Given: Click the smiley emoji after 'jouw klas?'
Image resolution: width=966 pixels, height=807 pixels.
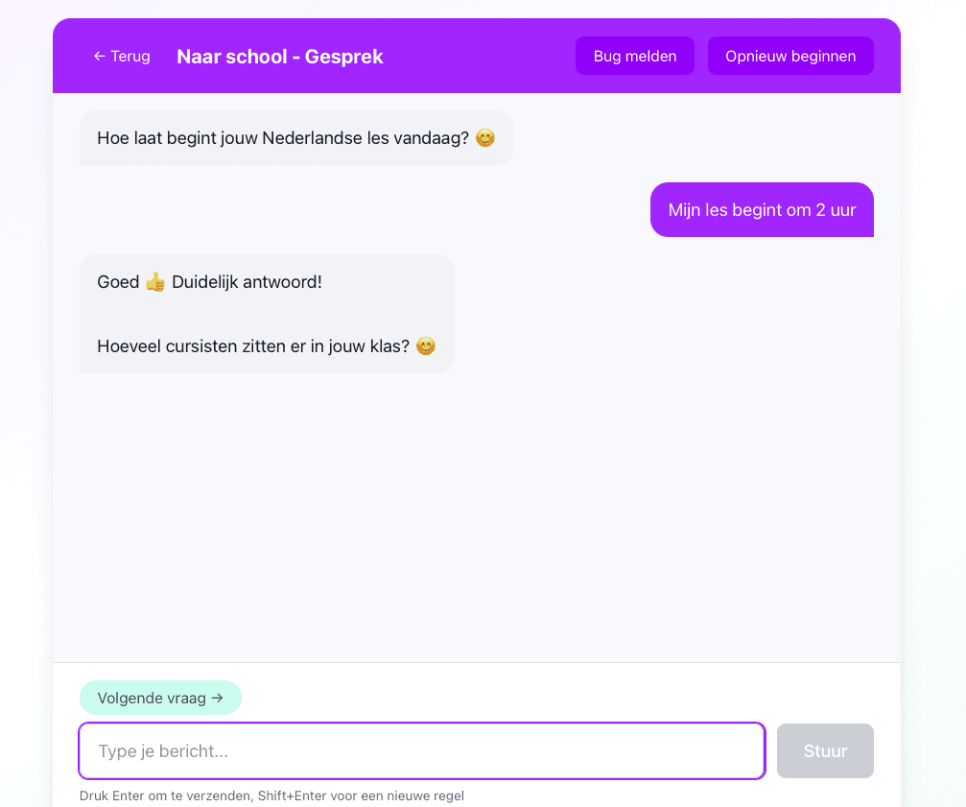Looking at the screenshot, I should (x=426, y=346).
